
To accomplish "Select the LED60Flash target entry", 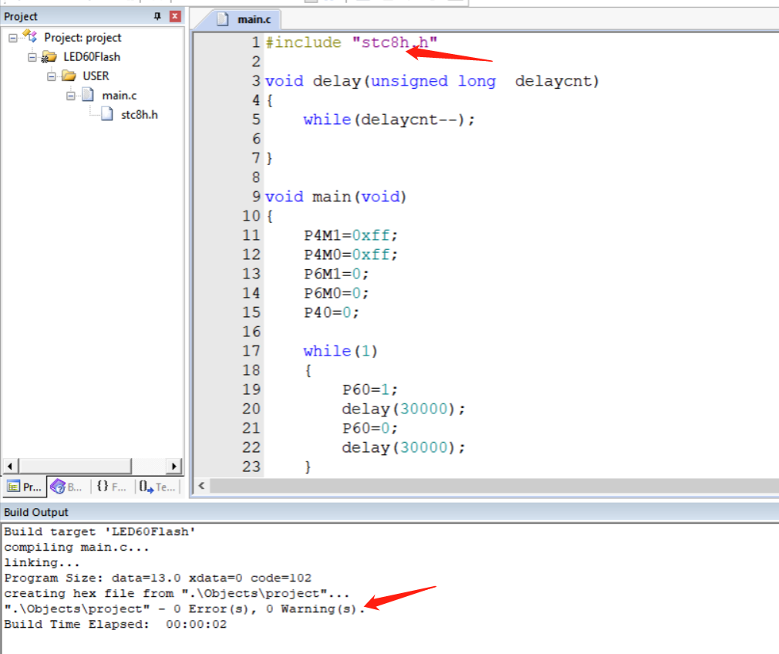I will click(x=92, y=57).
